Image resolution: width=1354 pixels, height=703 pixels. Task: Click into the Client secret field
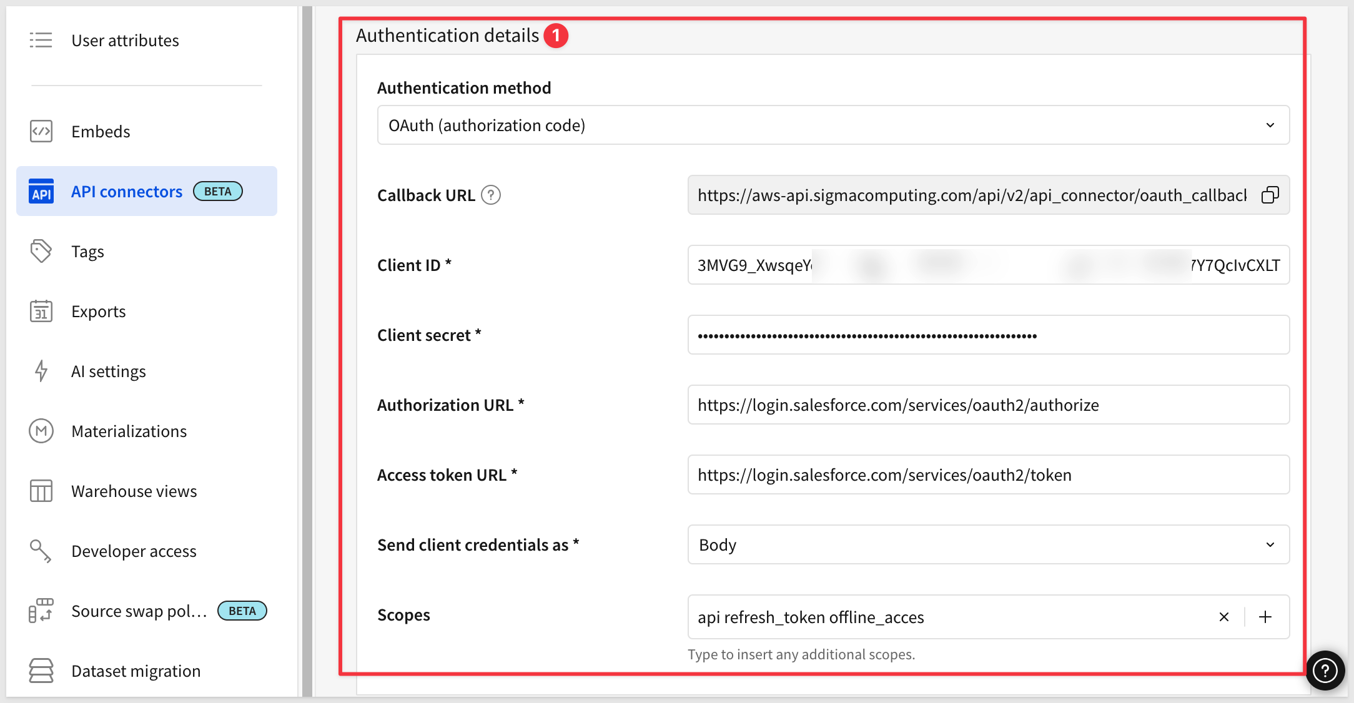[x=988, y=335]
